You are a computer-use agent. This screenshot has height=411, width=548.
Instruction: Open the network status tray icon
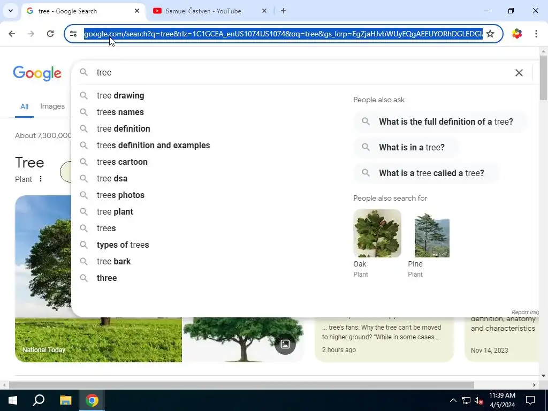click(x=466, y=400)
